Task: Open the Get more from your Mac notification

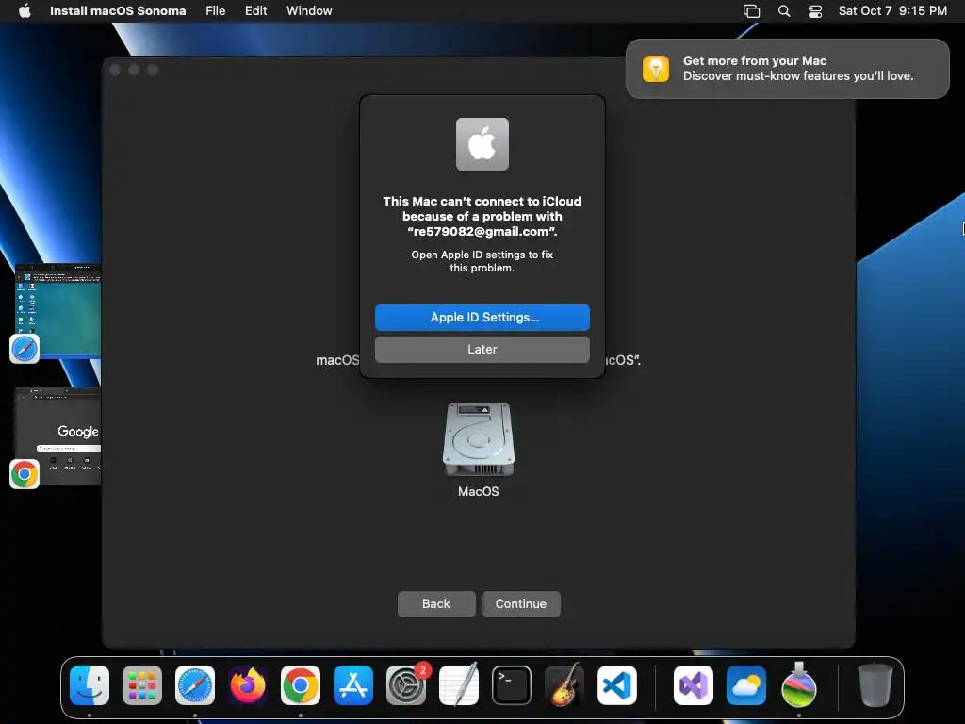Action: coord(787,68)
